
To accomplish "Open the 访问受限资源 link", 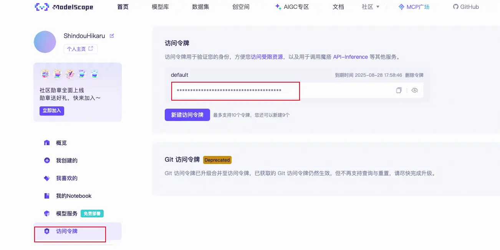I will [267, 57].
